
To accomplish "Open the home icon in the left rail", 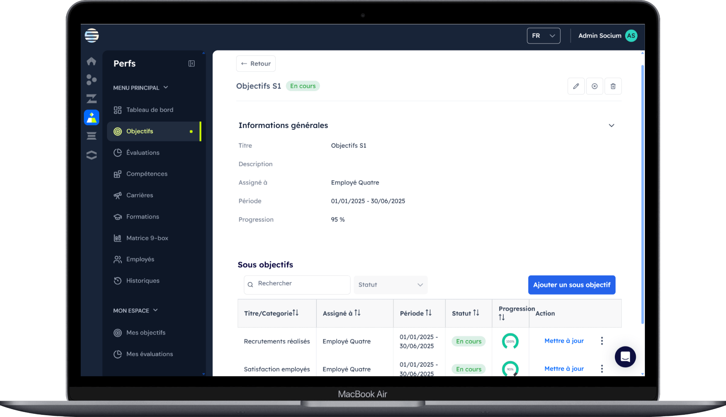I will 91,61.
